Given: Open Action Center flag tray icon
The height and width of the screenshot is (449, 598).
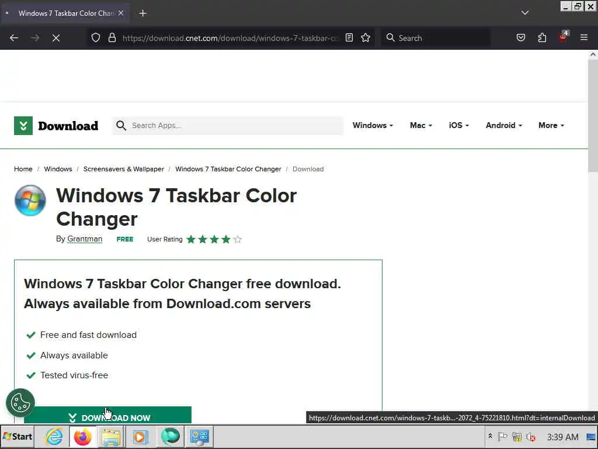Looking at the screenshot, I should [503, 436].
